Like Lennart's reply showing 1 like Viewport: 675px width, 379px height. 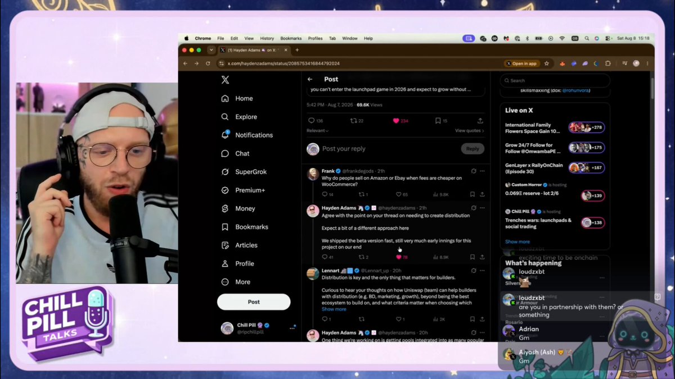click(400, 319)
